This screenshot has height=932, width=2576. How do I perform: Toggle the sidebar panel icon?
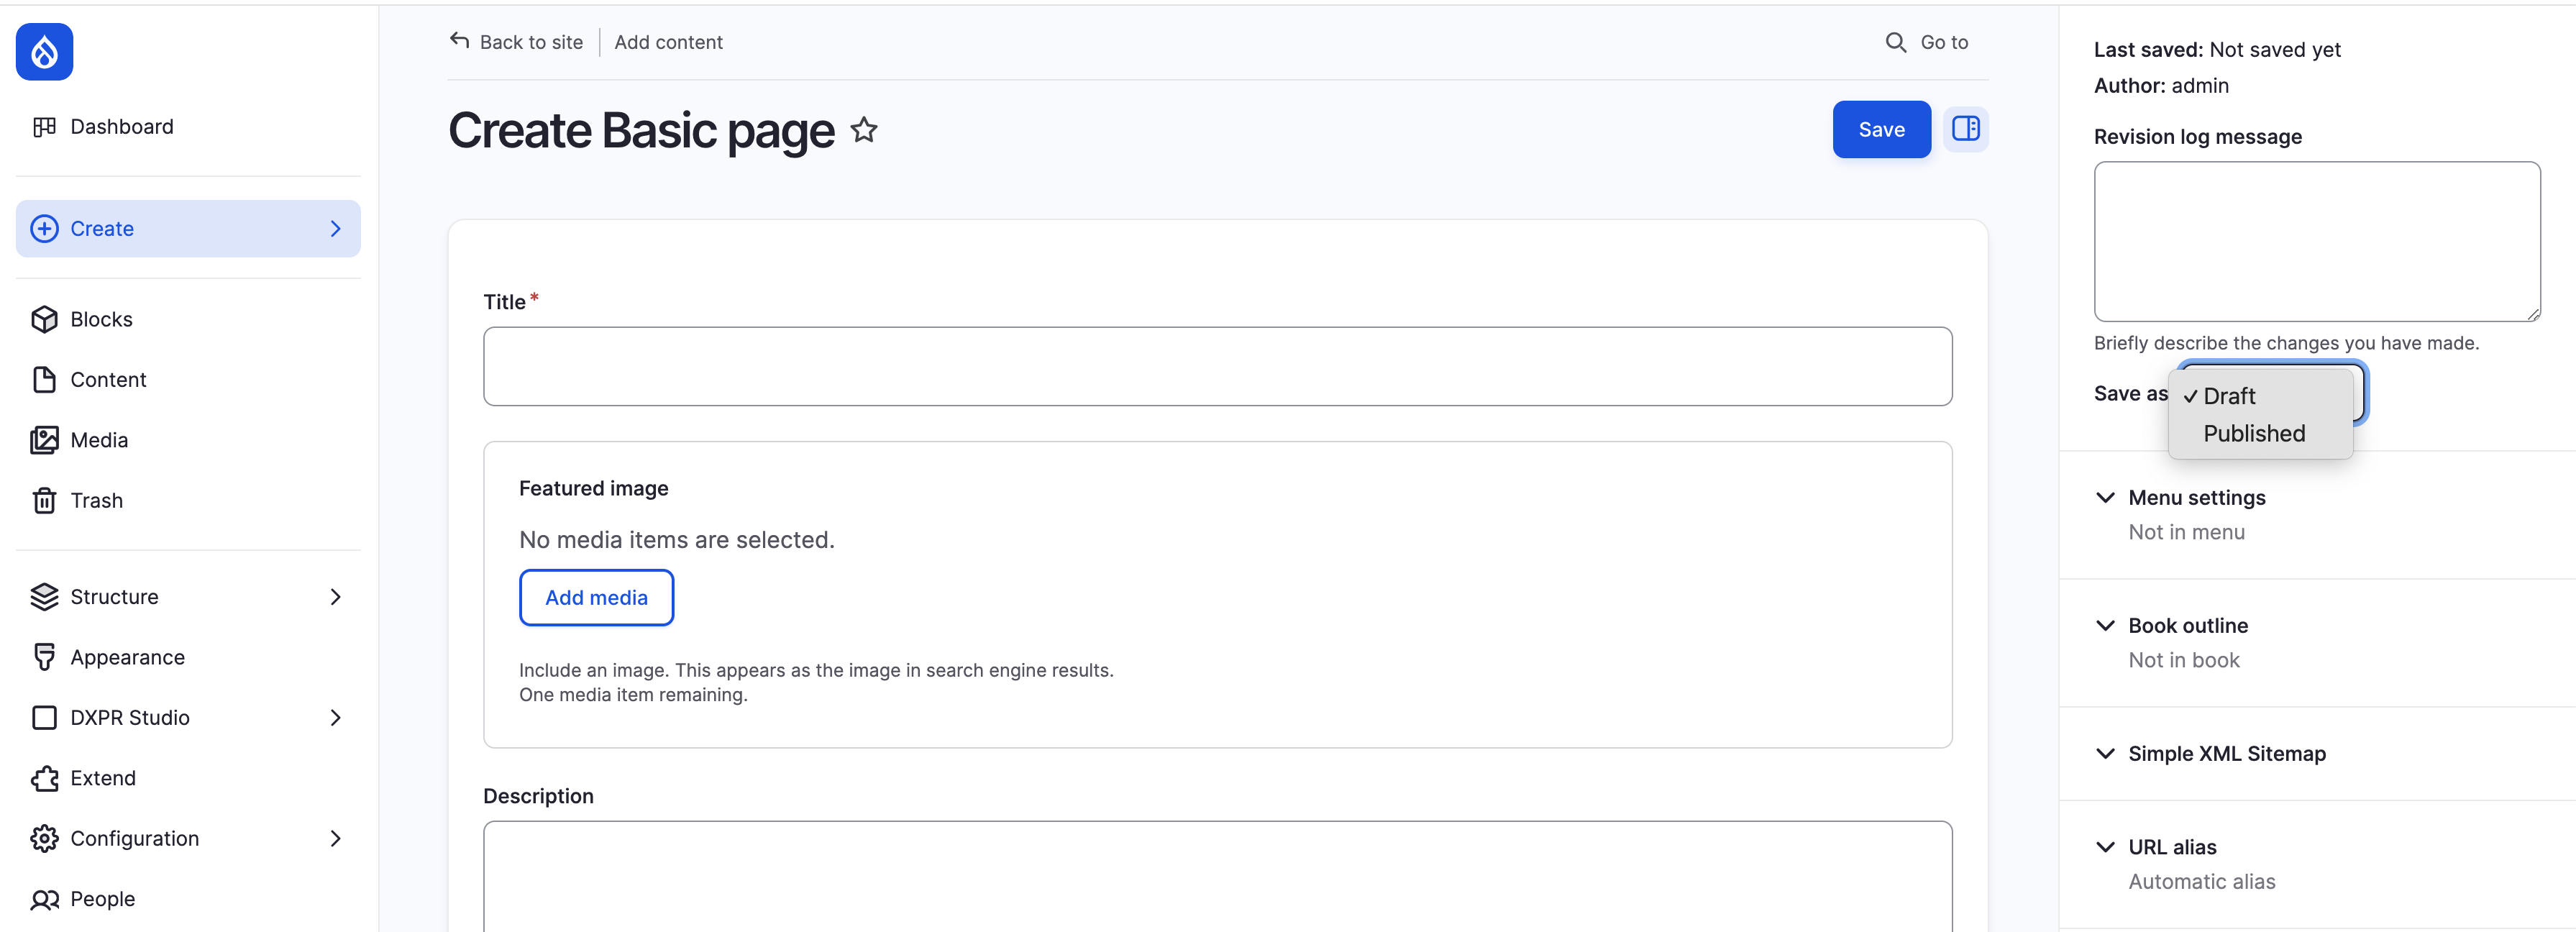pos(1965,129)
